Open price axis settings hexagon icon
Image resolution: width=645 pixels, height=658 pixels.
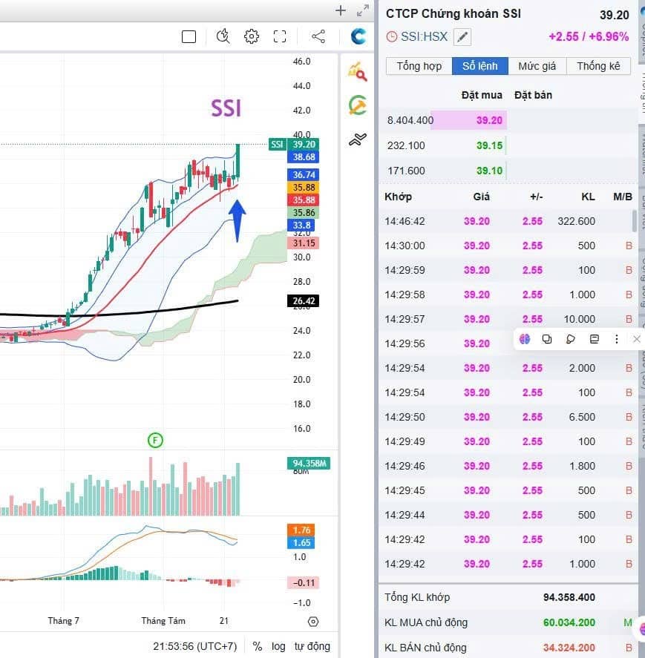[313, 622]
